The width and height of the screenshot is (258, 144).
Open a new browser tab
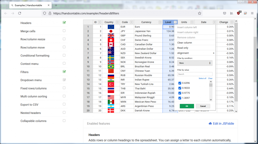point(56,5)
